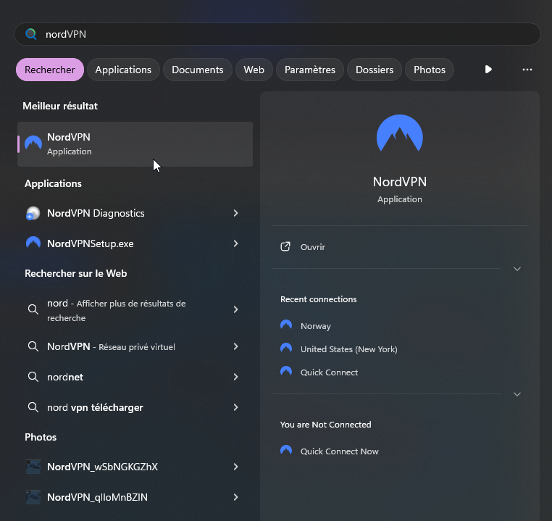Click the NordVPN_wSbNGKGZhX photo thumbnail
The height and width of the screenshot is (521, 552).
coord(33,467)
